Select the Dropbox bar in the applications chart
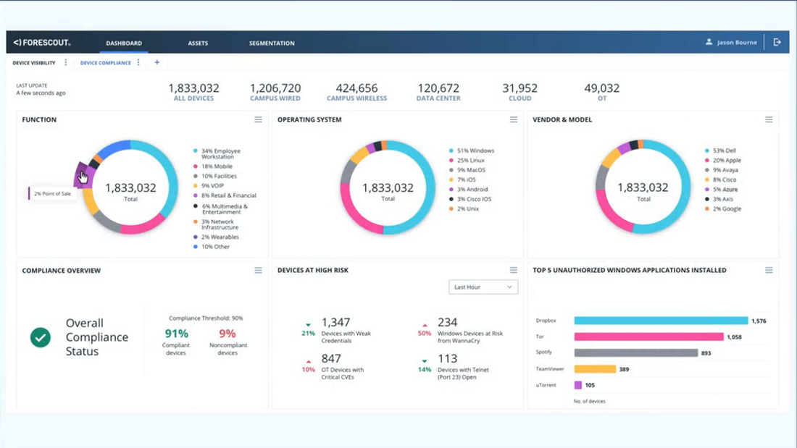This screenshot has width=797, height=448. click(659, 319)
